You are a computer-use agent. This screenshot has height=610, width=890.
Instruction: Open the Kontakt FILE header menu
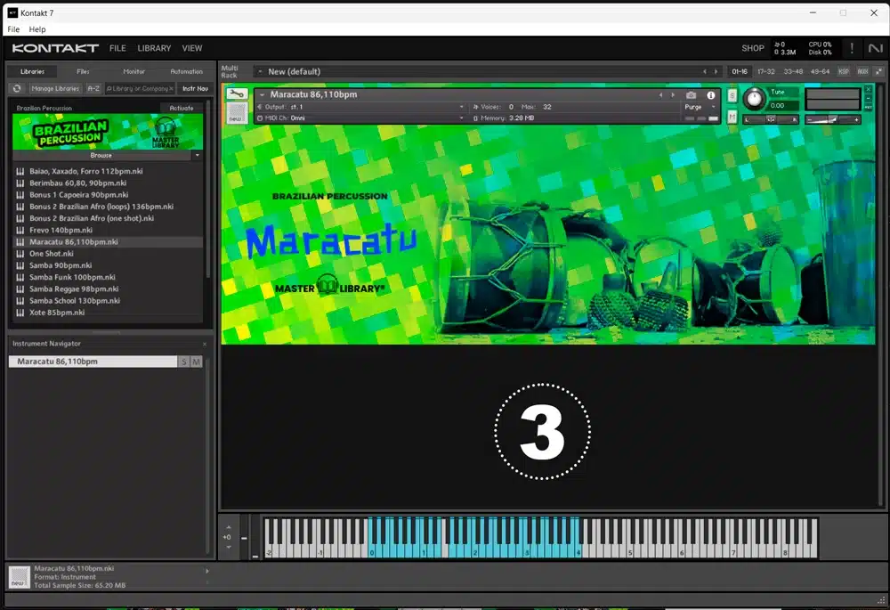pos(117,48)
